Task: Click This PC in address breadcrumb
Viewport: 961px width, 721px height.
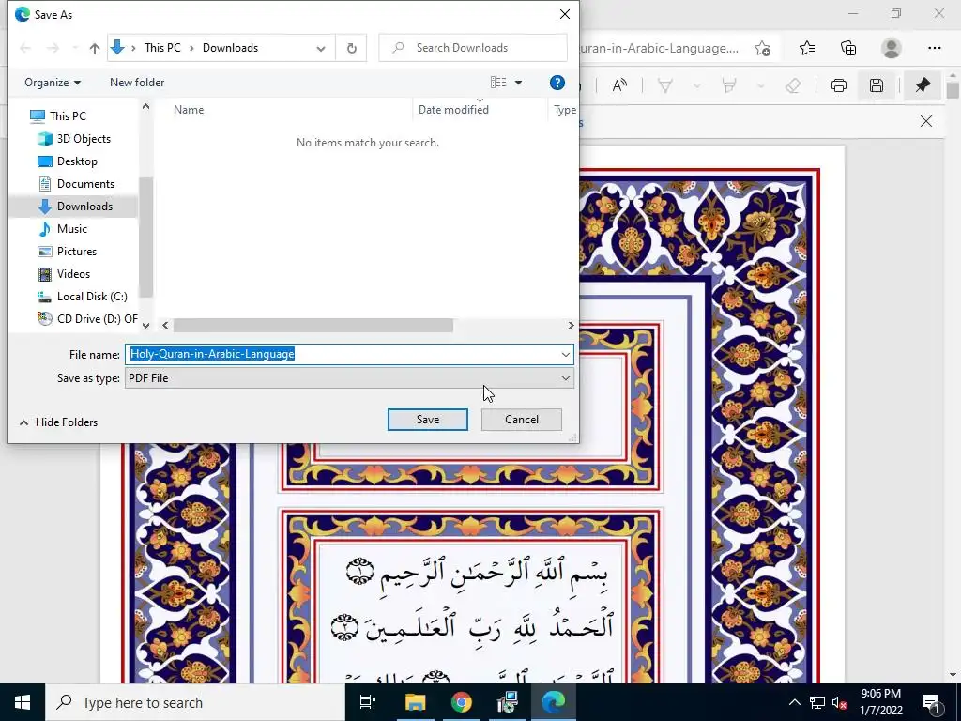Action: tap(162, 48)
